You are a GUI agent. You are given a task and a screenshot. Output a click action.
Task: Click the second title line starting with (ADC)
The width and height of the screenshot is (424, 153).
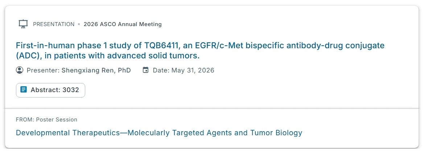click(108, 56)
